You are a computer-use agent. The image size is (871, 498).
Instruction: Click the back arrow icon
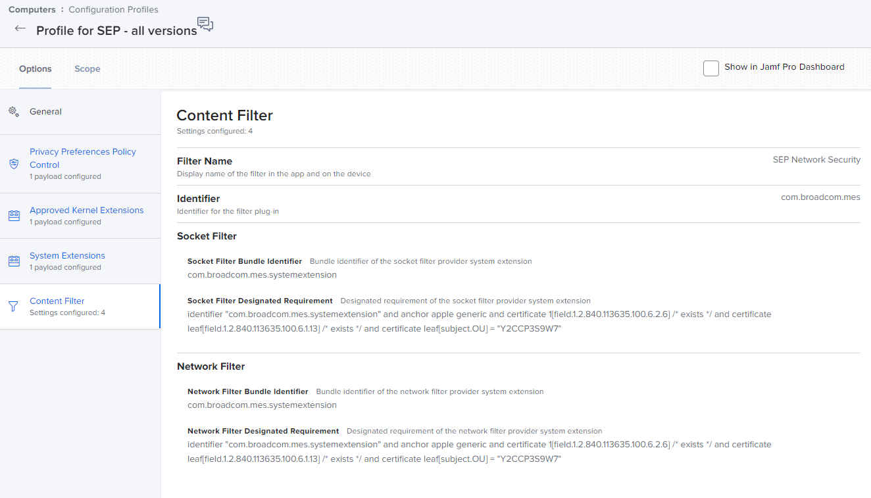(20, 29)
